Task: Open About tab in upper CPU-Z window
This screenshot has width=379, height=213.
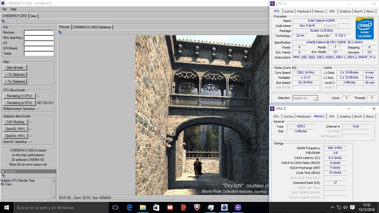Action: tap(370, 11)
